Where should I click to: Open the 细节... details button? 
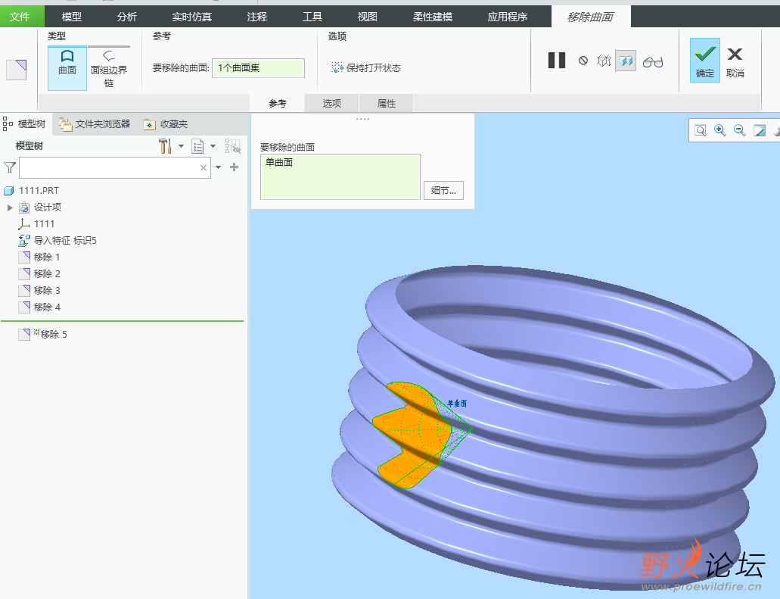pyautogui.click(x=443, y=190)
